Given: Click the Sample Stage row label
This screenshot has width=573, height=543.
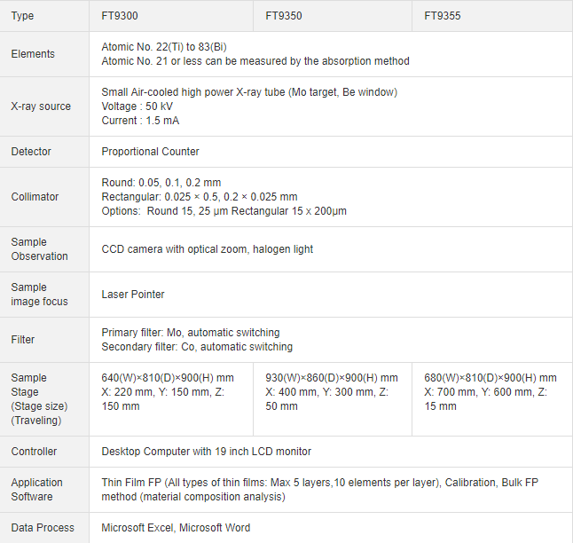Looking at the screenshot, I should pos(35,399).
